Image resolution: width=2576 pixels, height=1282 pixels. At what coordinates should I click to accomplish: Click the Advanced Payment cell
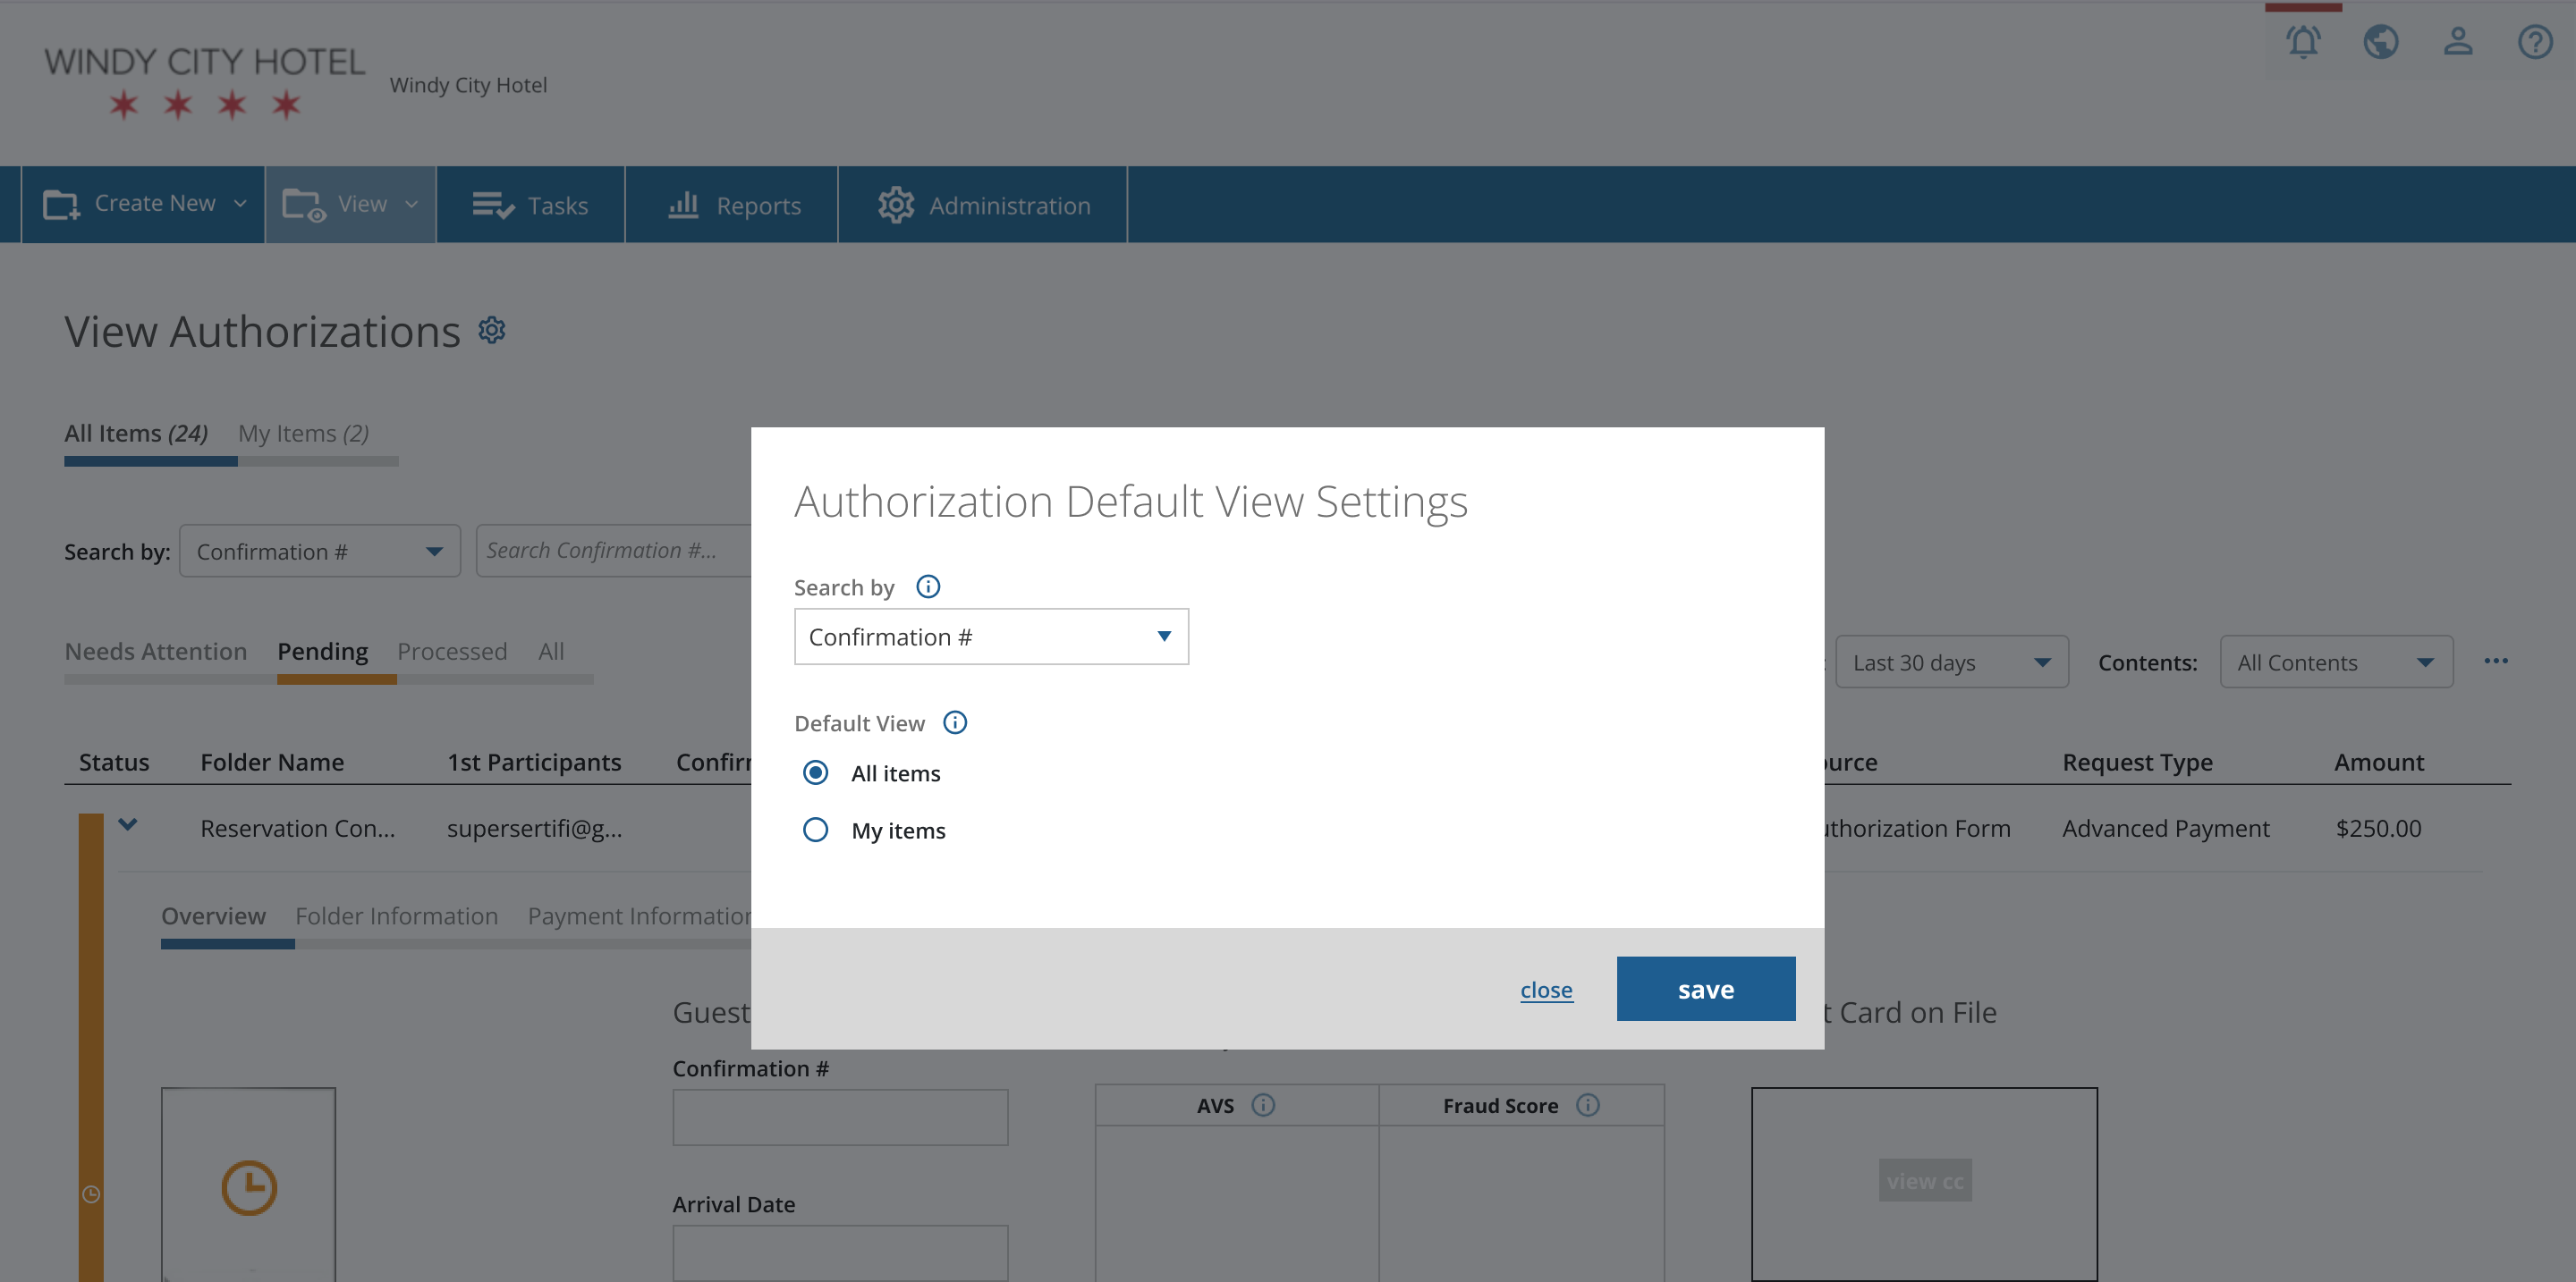2165,829
